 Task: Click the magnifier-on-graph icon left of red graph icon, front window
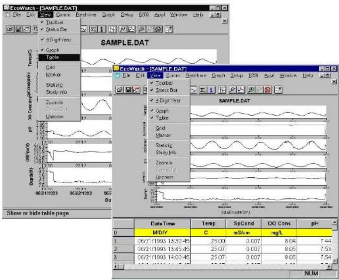click(232, 90)
